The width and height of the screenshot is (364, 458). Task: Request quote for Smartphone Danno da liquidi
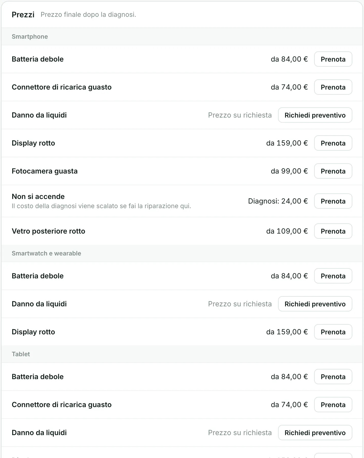(315, 115)
